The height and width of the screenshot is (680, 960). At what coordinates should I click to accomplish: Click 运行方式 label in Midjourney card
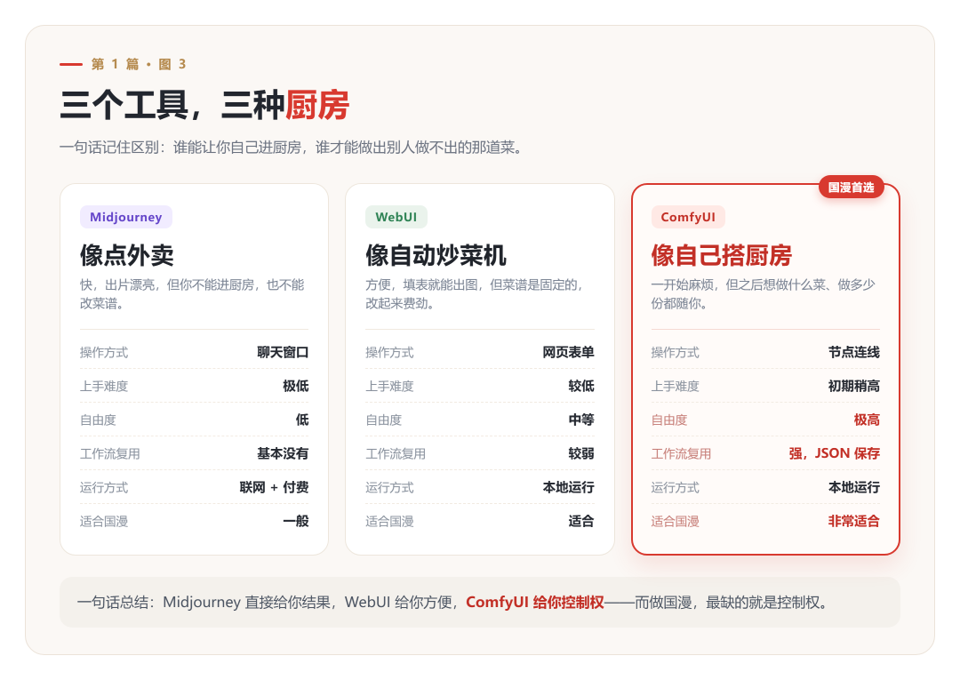point(104,487)
